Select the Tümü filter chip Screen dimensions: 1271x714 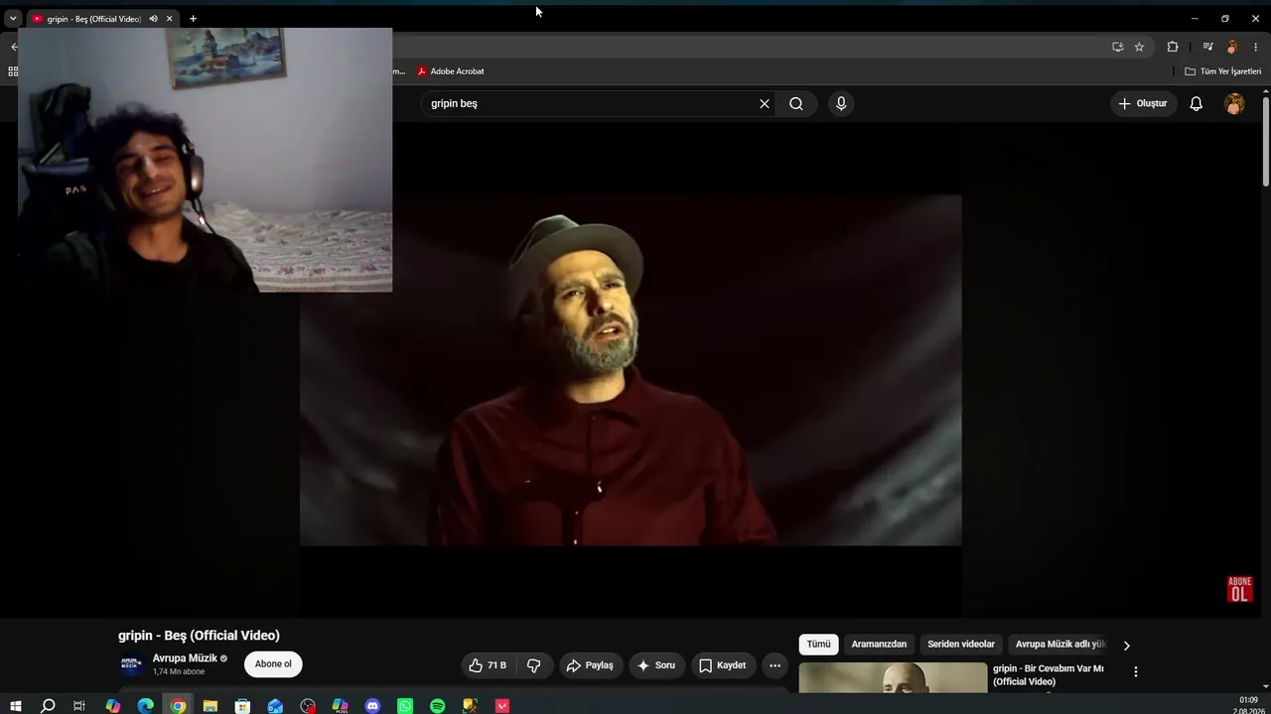point(818,645)
